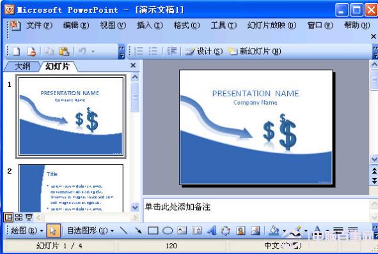The width and height of the screenshot is (378, 254).
Task: Open the 帮助(H) Help menu
Action: 357,26
